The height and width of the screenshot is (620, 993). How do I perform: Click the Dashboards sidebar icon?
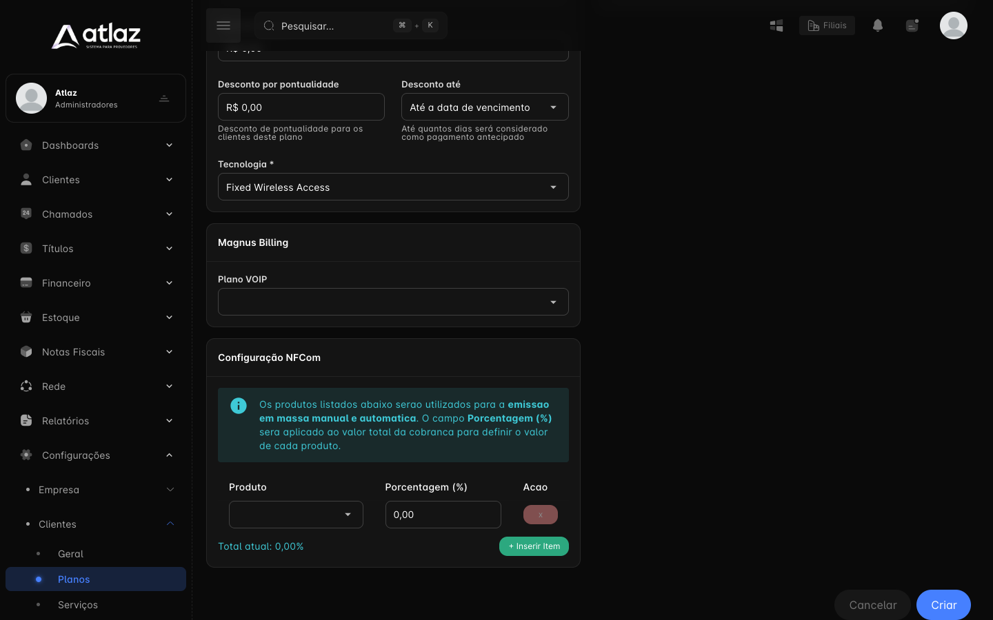(x=26, y=145)
